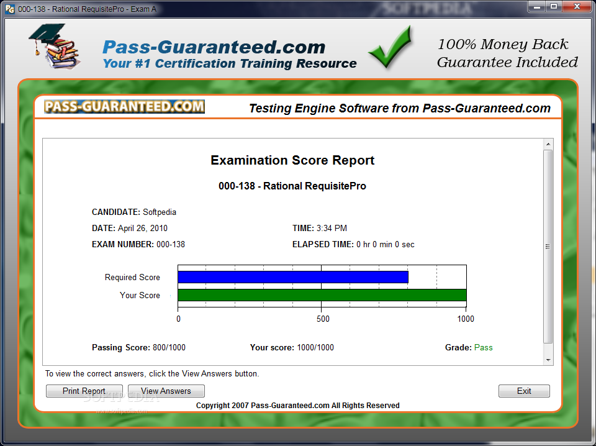596x446 pixels.
Task: Click 'Your score: 1000/1000' text
Action: coord(292,347)
